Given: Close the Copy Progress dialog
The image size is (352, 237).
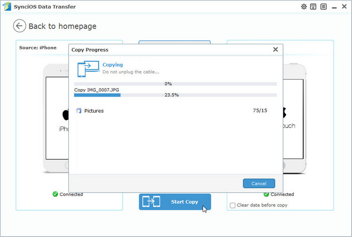Looking at the screenshot, I should point(276,49).
